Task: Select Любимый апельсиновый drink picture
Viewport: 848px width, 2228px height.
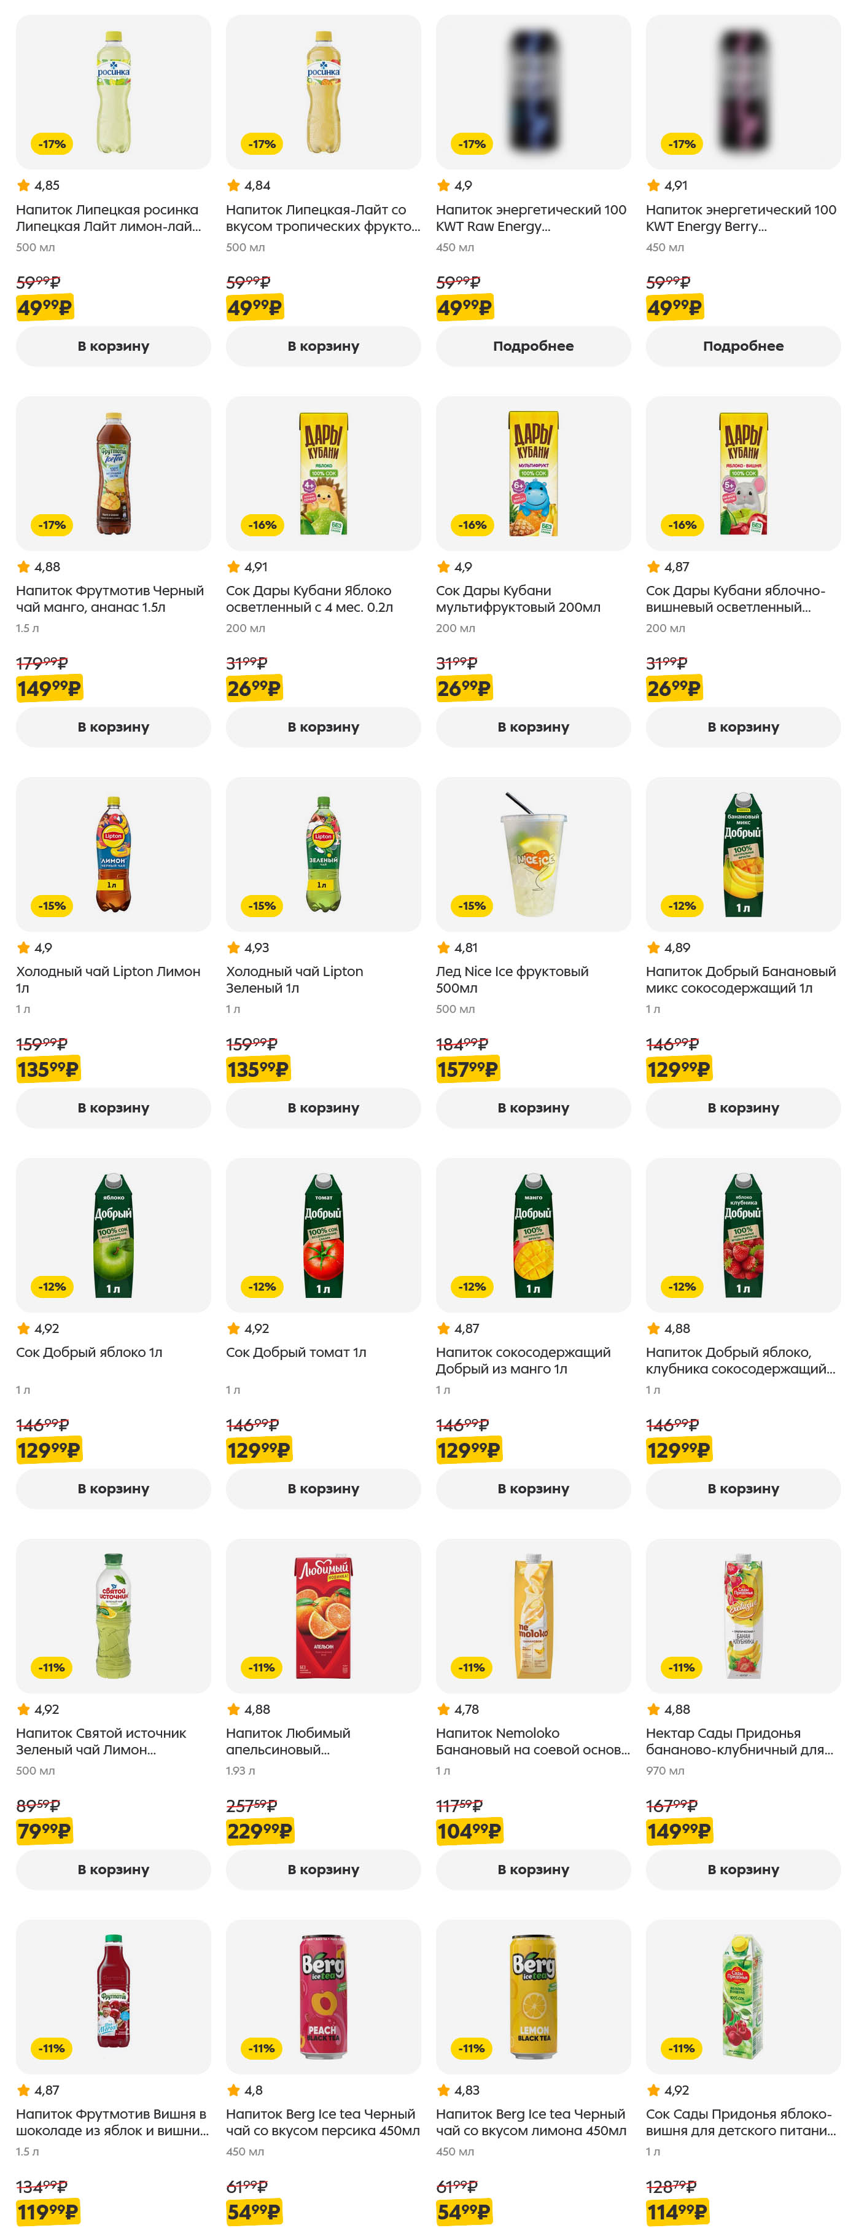Action: pyautogui.click(x=322, y=1615)
